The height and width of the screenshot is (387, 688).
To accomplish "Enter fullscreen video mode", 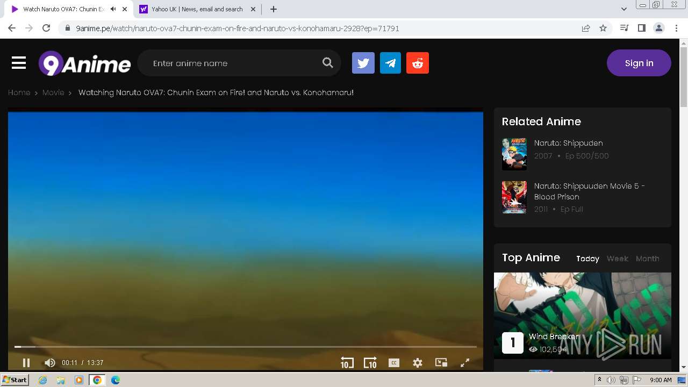I will tap(465, 363).
